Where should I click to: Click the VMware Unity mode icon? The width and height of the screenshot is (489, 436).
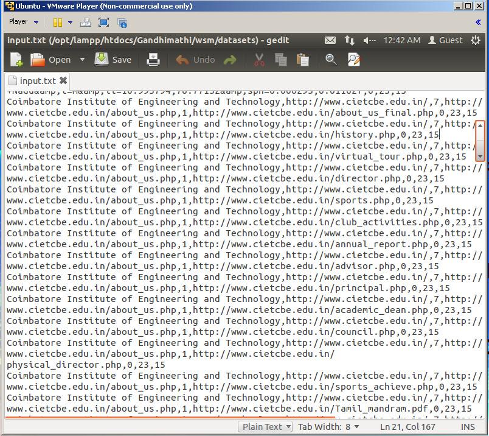(122, 23)
